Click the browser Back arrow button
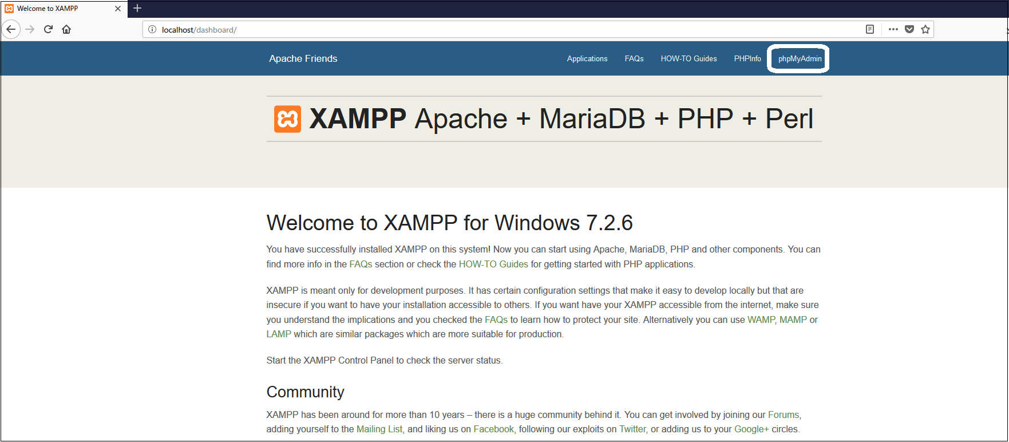 (x=11, y=29)
